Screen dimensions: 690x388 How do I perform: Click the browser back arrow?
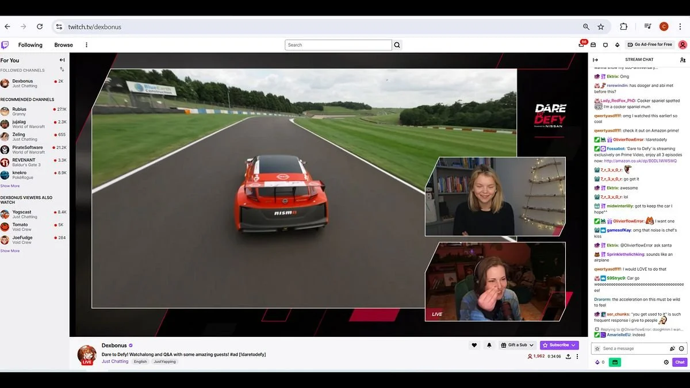click(x=7, y=26)
